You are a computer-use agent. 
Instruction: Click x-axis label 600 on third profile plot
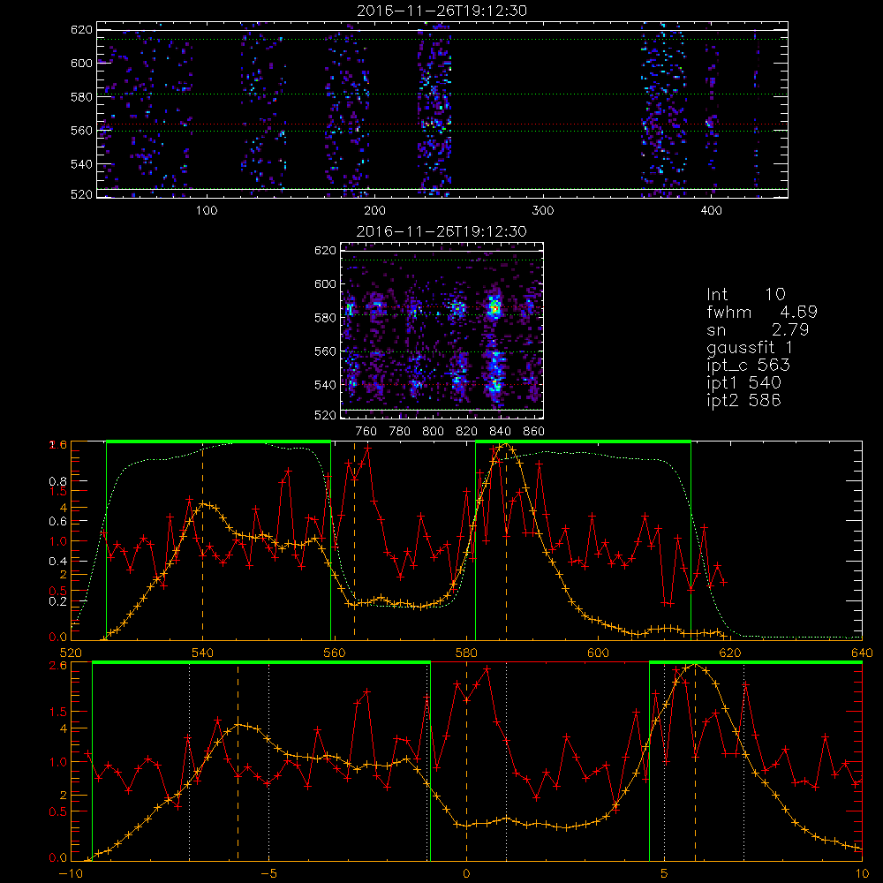pyautogui.click(x=598, y=653)
